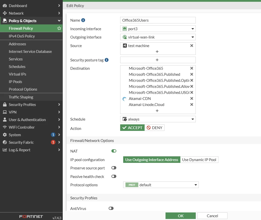Open the Virtual IPs page

click(31, 74)
